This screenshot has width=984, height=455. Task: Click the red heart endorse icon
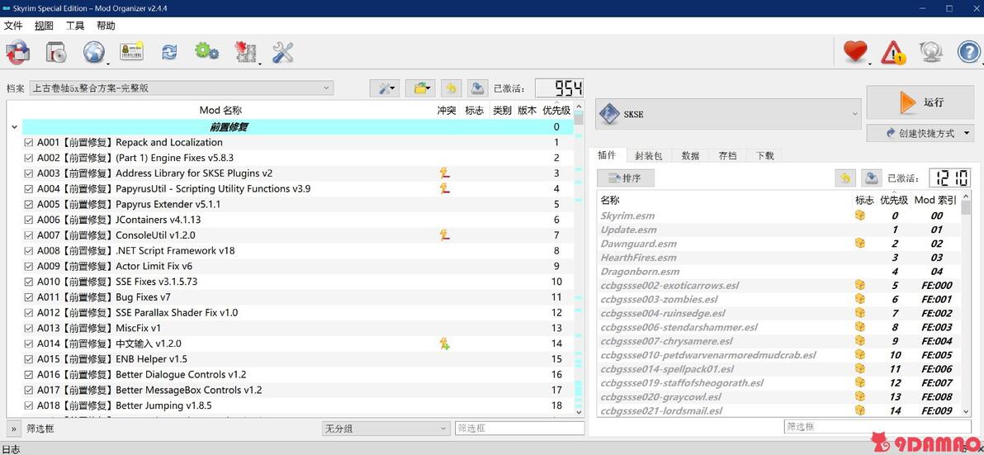[854, 51]
